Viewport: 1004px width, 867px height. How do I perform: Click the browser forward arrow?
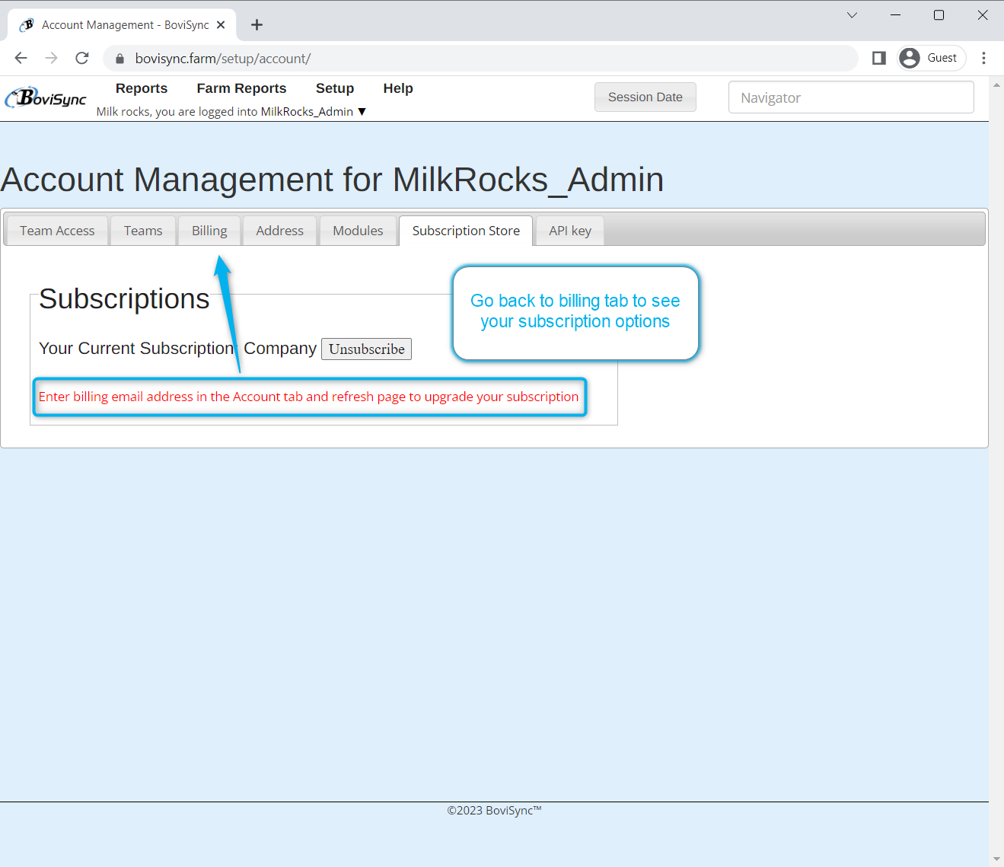pyautogui.click(x=51, y=58)
